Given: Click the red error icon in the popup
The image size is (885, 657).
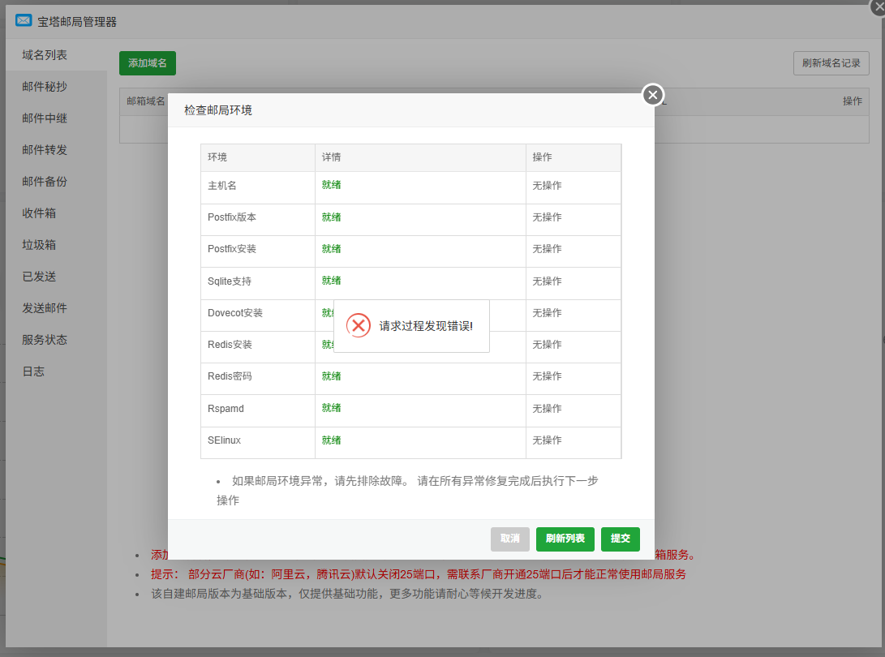Looking at the screenshot, I should click(358, 325).
